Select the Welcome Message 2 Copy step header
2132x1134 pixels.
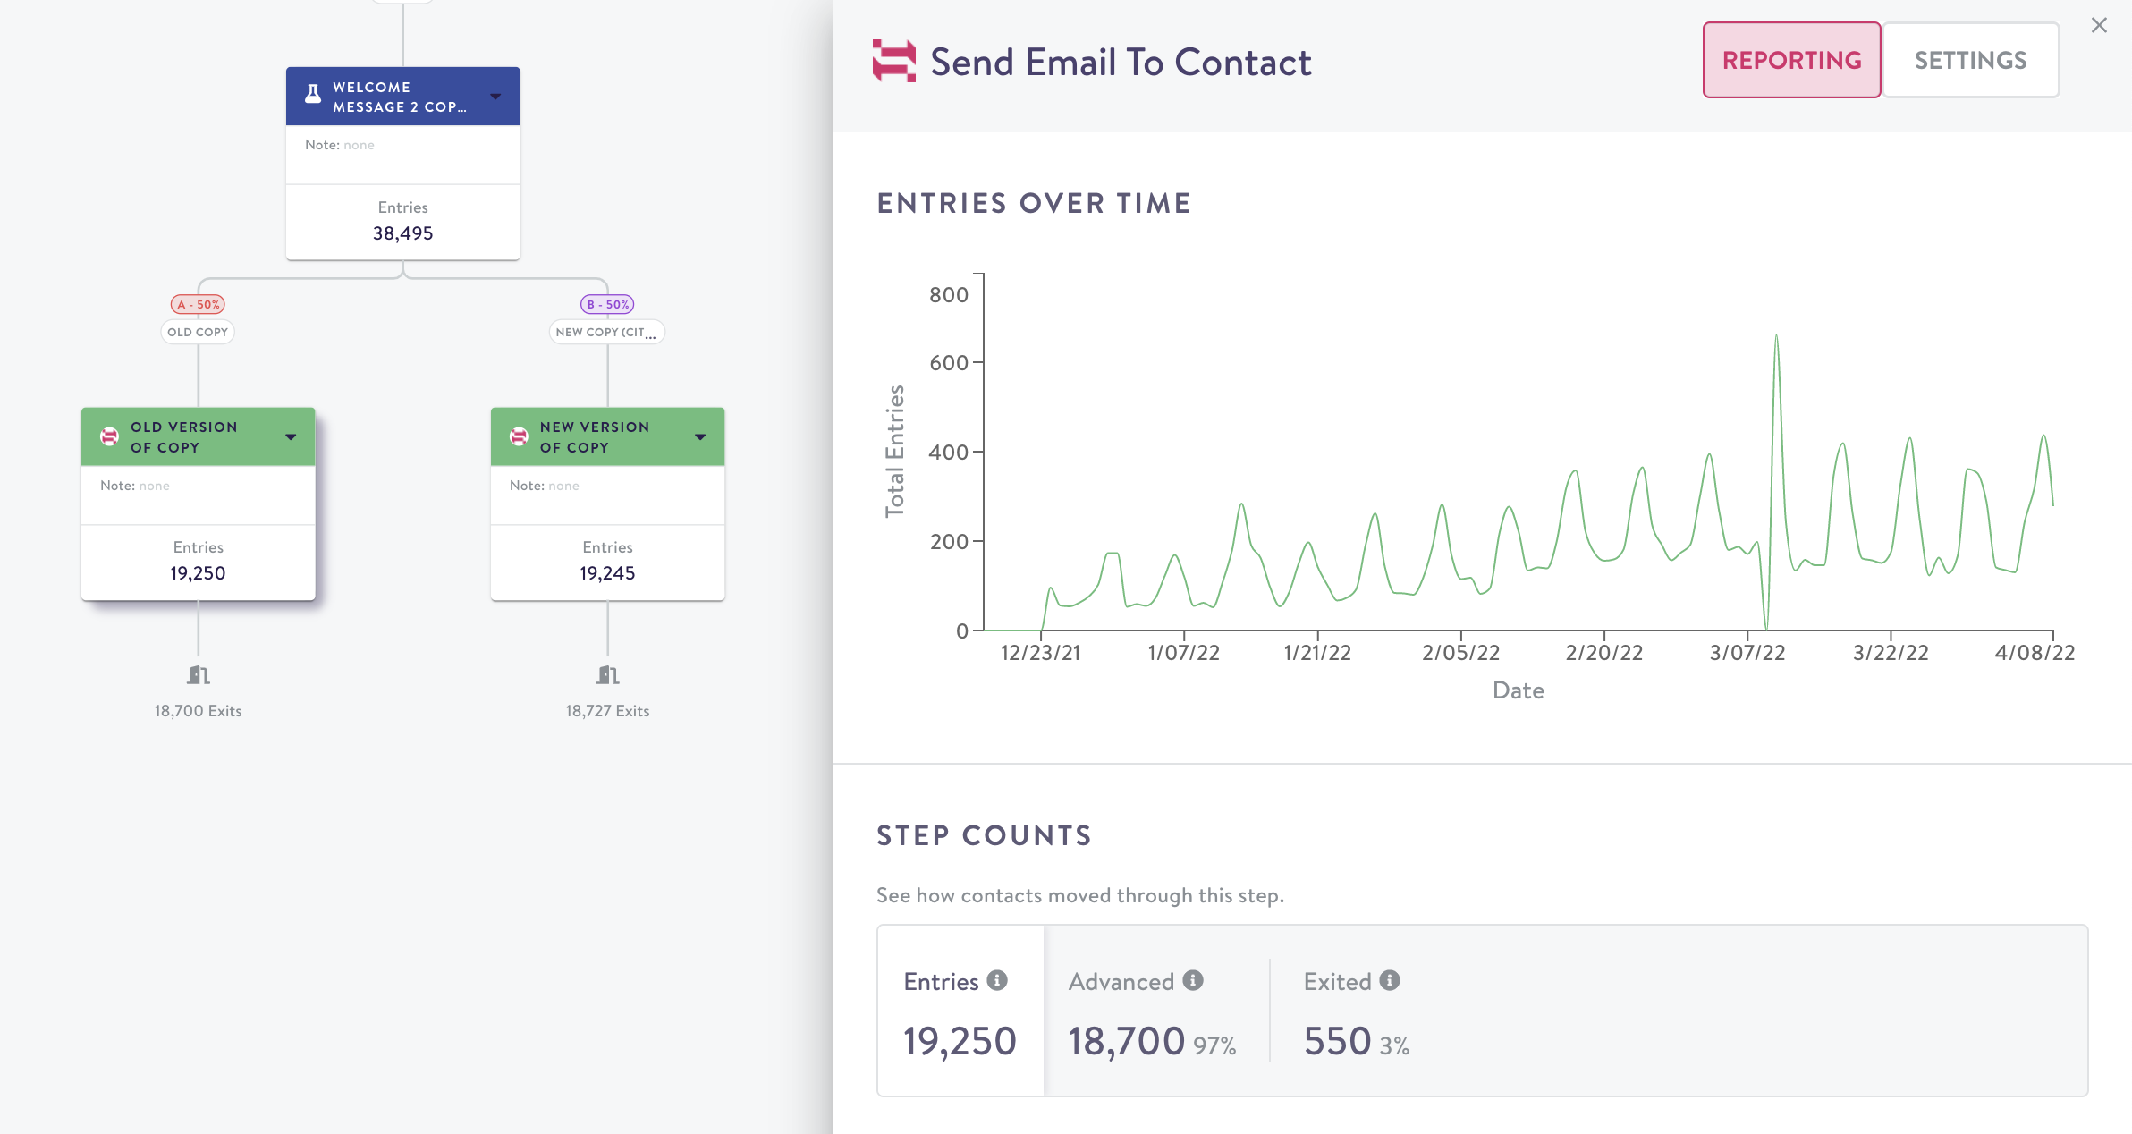[x=402, y=97]
